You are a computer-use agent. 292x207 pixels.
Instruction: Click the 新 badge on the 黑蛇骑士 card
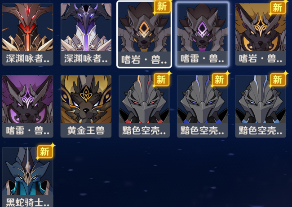pyautogui.click(x=45, y=151)
